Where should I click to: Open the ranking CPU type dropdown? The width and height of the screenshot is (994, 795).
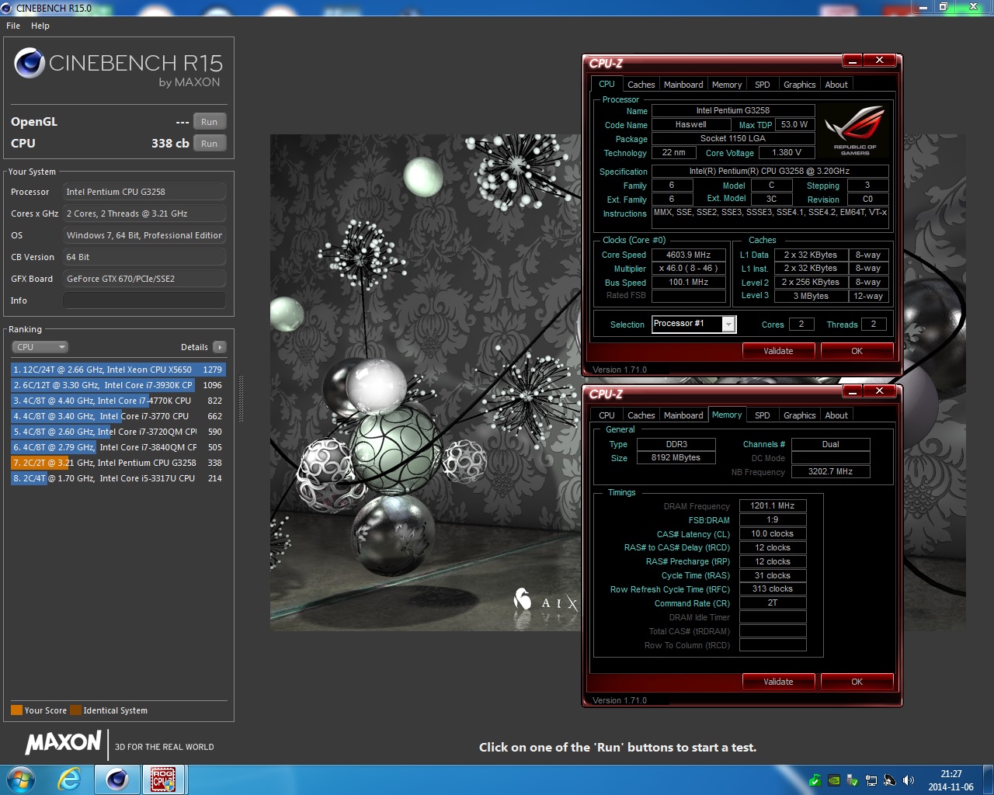click(x=40, y=347)
